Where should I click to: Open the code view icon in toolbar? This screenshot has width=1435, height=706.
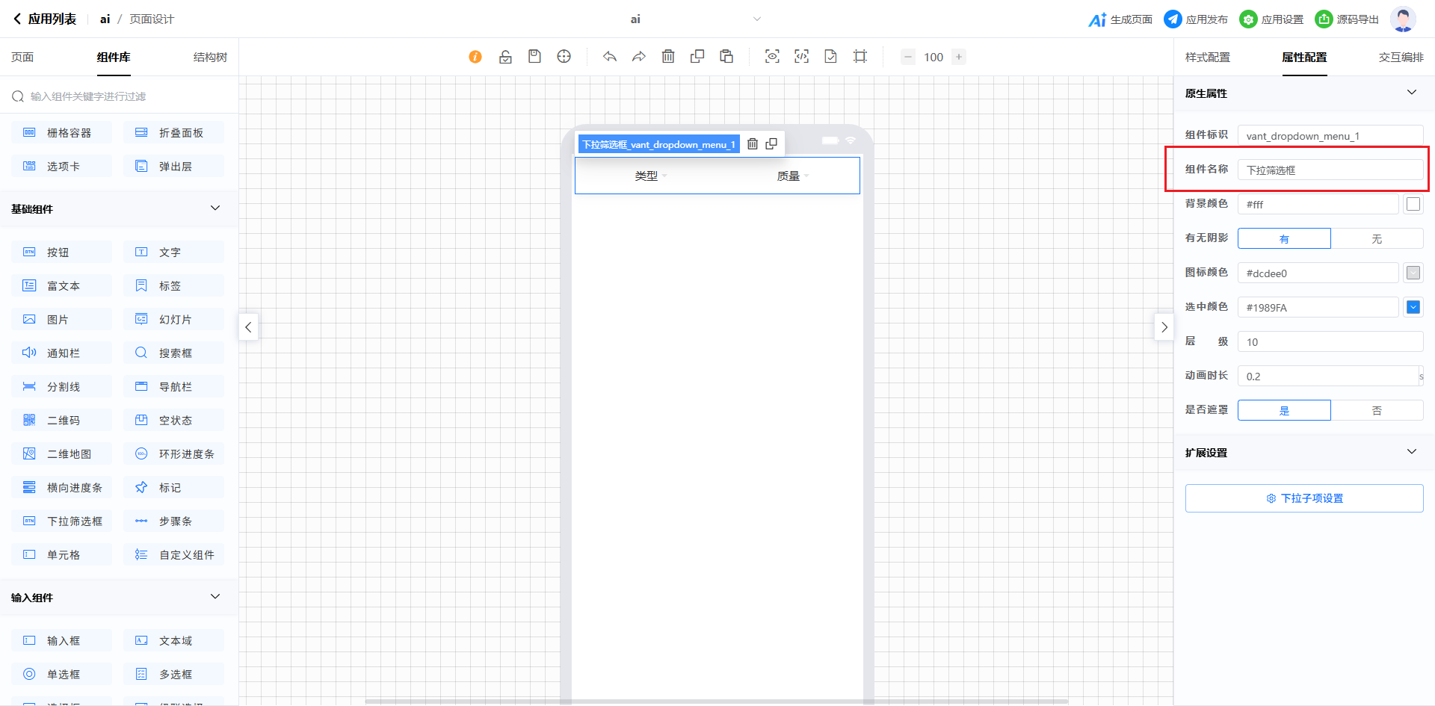coord(801,57)
